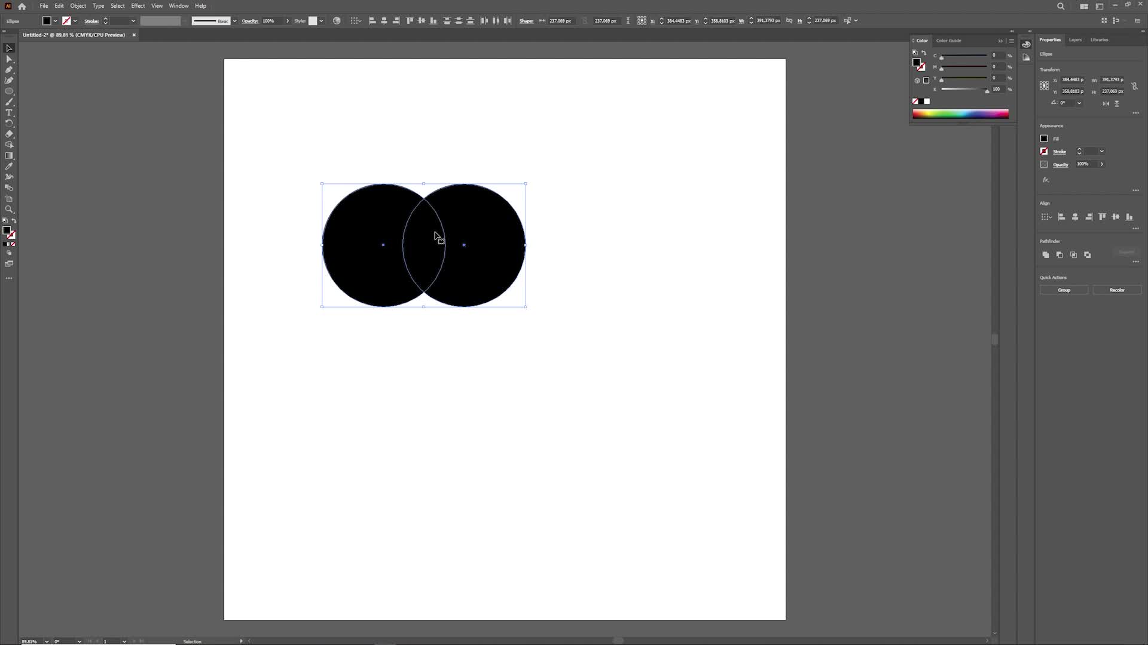The image size is (1148, 645).
Task: Open the rotation angle dropdown
Action: click(x=1079, y=103)
